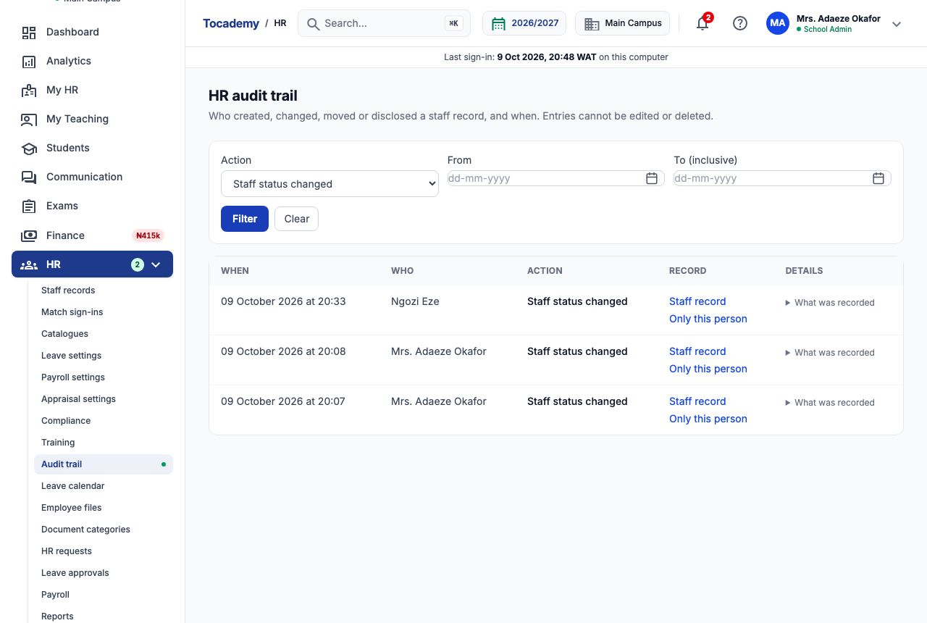Open the user account menu chevron
The image size is (927, 623).
[897, 24]
